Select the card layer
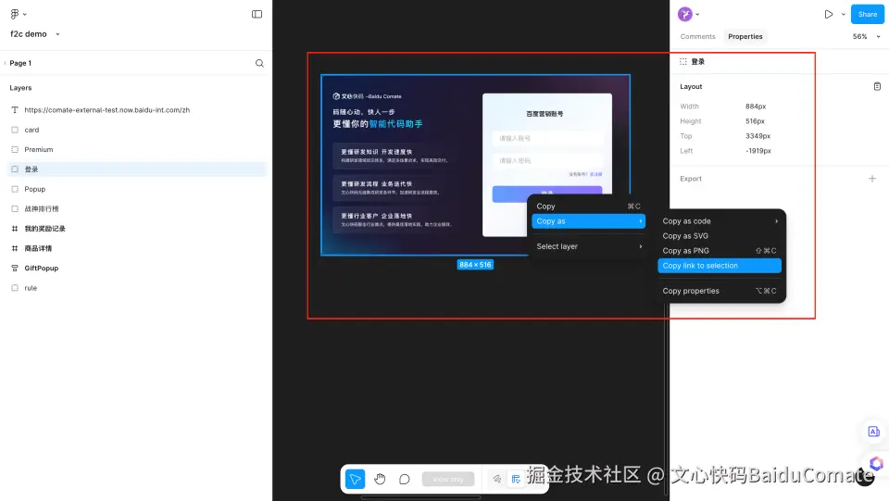This screenshot has height=501, width=889. (31, 130)
